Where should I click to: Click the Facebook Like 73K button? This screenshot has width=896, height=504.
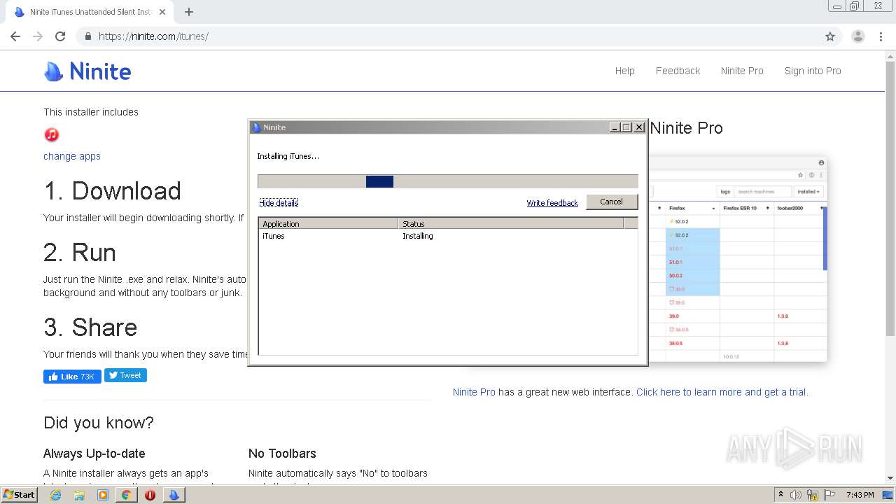pyautogui.click(x=72, y=377)
